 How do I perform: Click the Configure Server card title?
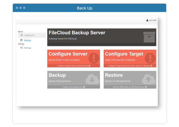(68, 54)
